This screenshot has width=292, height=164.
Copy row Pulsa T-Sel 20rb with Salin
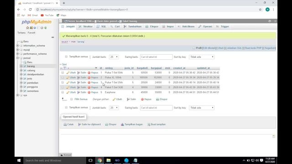coord(82,82)
